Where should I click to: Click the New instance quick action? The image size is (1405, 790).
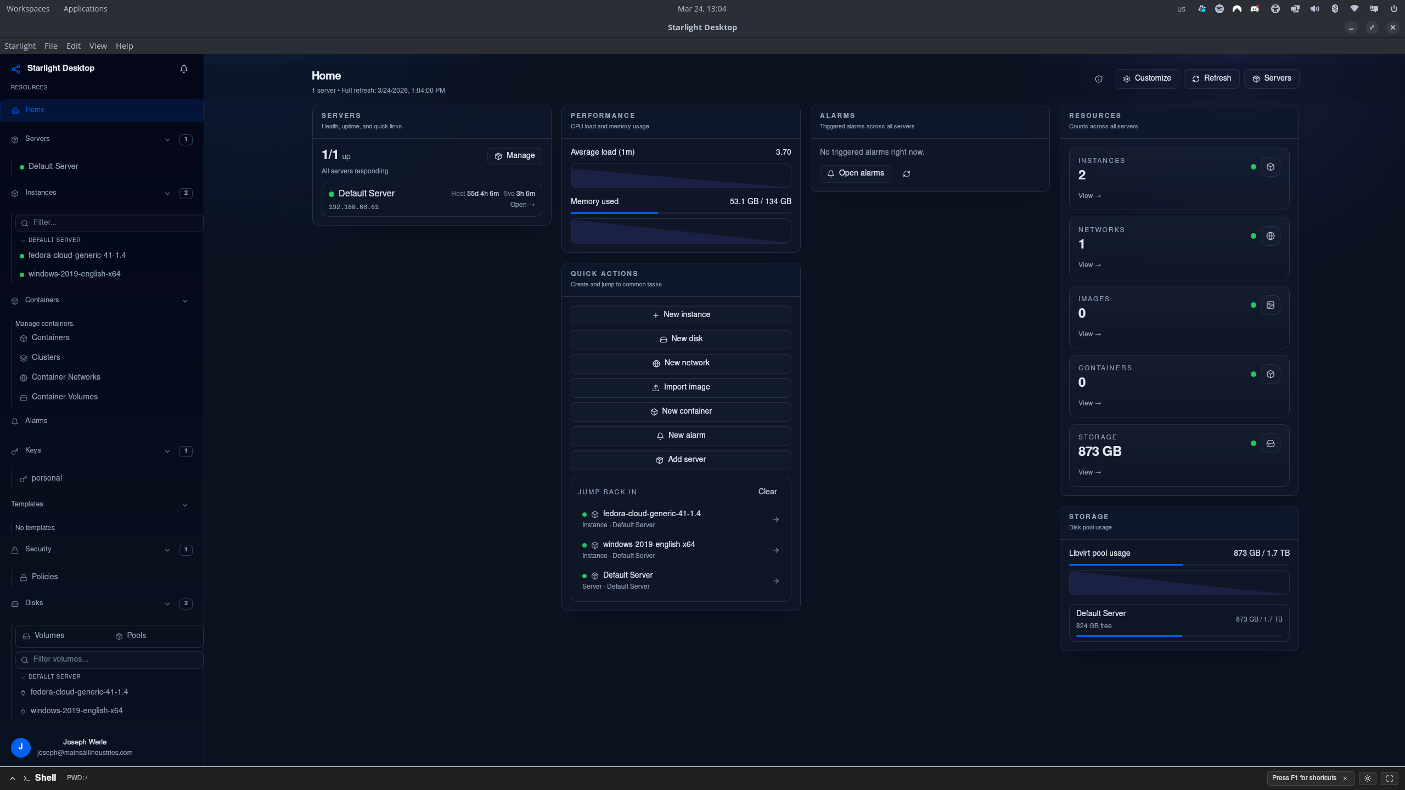681,315
